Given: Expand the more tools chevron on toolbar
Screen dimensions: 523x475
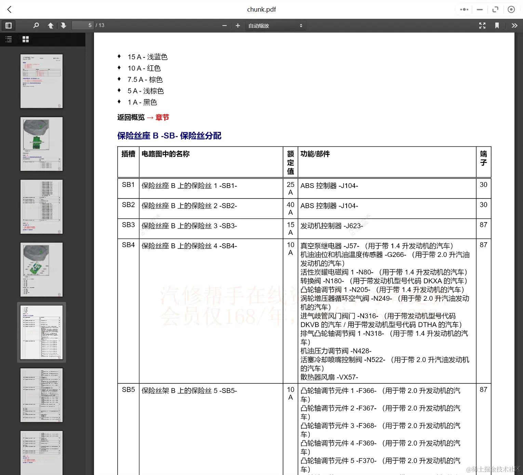Looking at the screenshot, I should 514,25.
